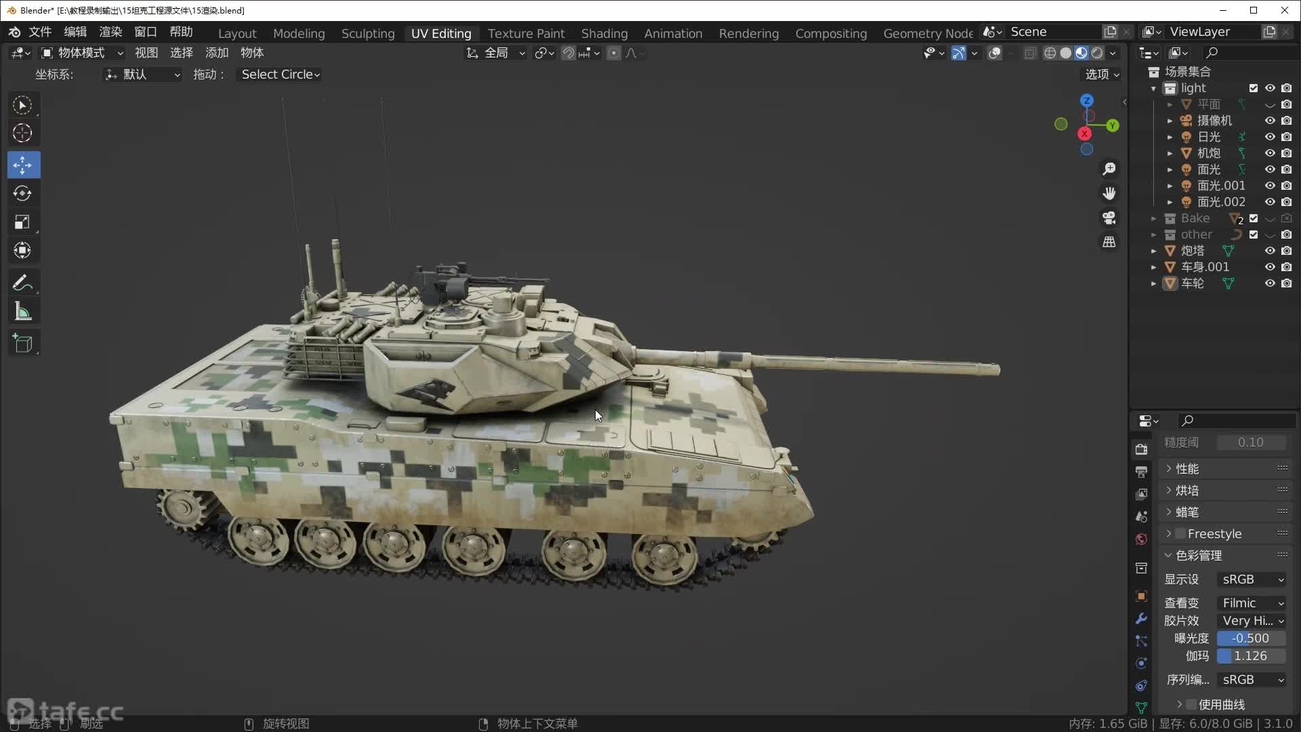Expand the 炮塔 object tree
1301x732 pixels.
tap(1153, 251)
